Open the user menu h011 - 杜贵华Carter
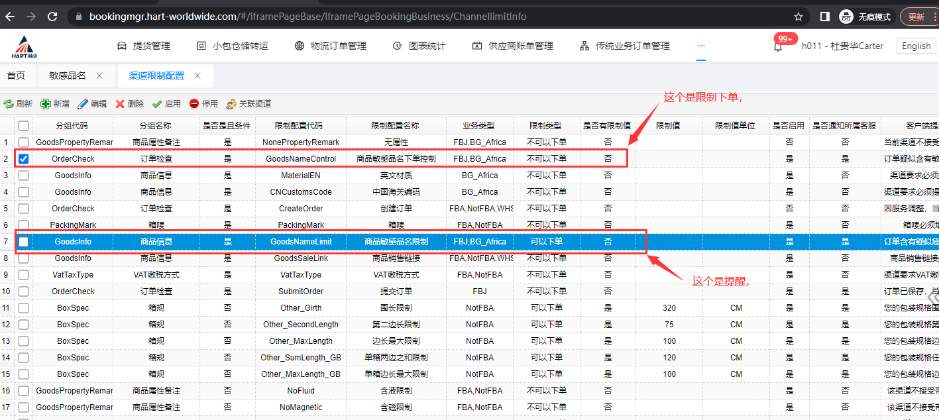This screenshot has width=939, height=420. (x=842, y=46)
